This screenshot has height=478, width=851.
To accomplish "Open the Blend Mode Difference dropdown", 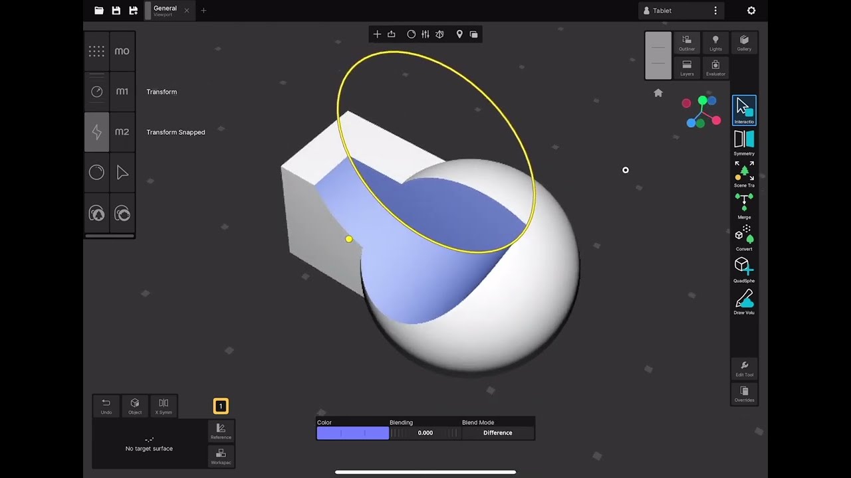I will pyautogui.click(x=498, y=433).
